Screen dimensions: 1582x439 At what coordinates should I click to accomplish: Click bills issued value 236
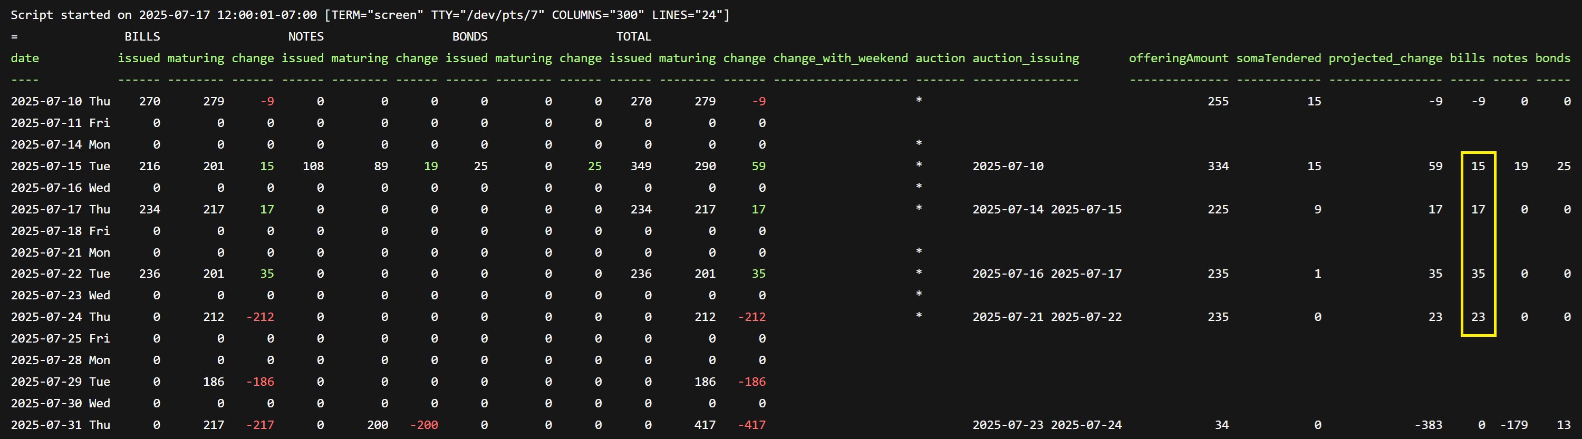pyautogui.click(x=149, y=274)
